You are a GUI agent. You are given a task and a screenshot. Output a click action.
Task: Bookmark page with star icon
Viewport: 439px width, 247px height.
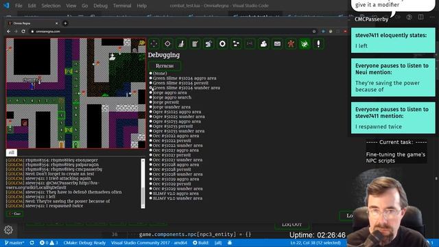314,32
